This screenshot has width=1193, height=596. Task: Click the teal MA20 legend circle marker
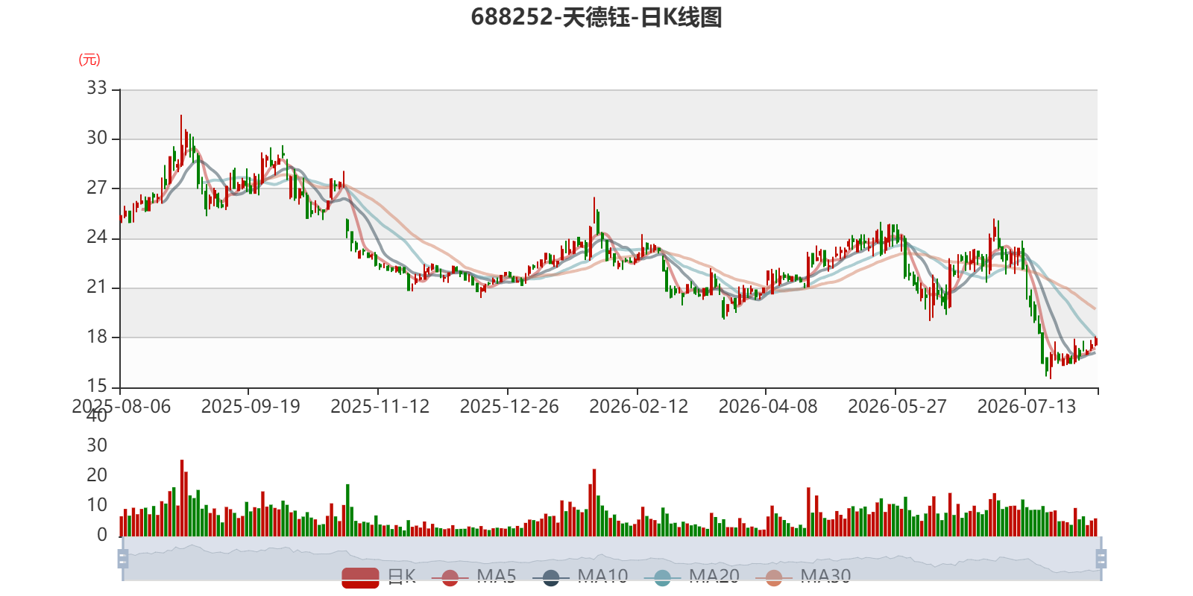point(662,577)
